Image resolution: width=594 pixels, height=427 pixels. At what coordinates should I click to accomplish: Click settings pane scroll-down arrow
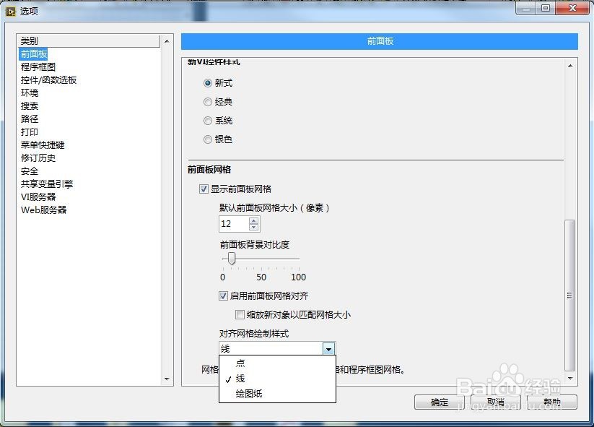[570, 379]
